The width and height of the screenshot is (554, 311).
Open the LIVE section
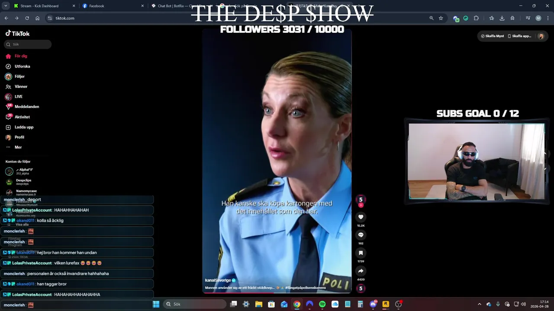pos(14,97)
